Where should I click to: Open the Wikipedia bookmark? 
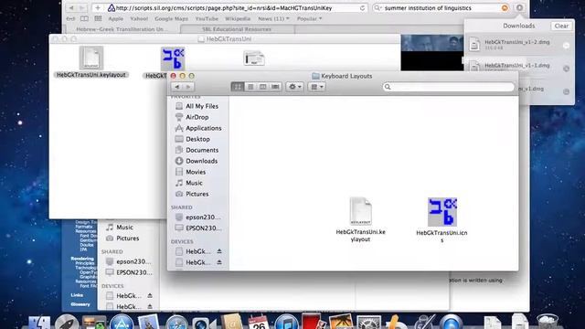click(238, 18)
